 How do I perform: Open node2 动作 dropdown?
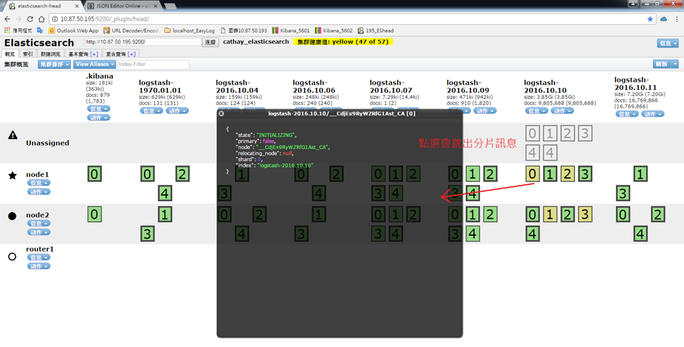(39, 232)
